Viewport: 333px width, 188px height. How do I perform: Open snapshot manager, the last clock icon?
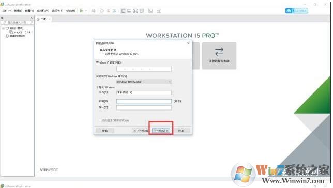click(114, 11)
